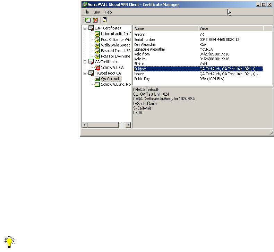
Task: Select the Version row
Action: click(x=198, y=35)
